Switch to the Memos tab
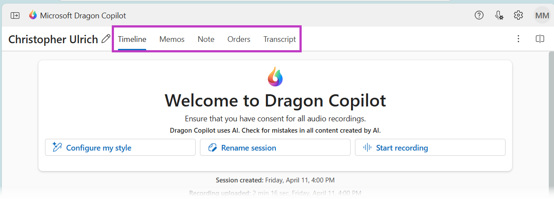 coord(172,39)
